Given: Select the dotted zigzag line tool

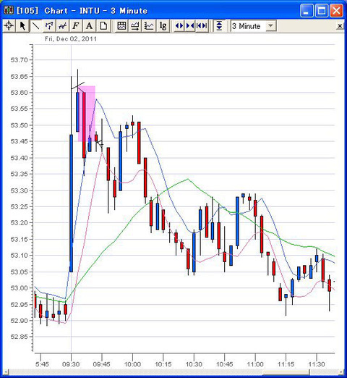Looking at the screenshot, I should pos(49,25).
